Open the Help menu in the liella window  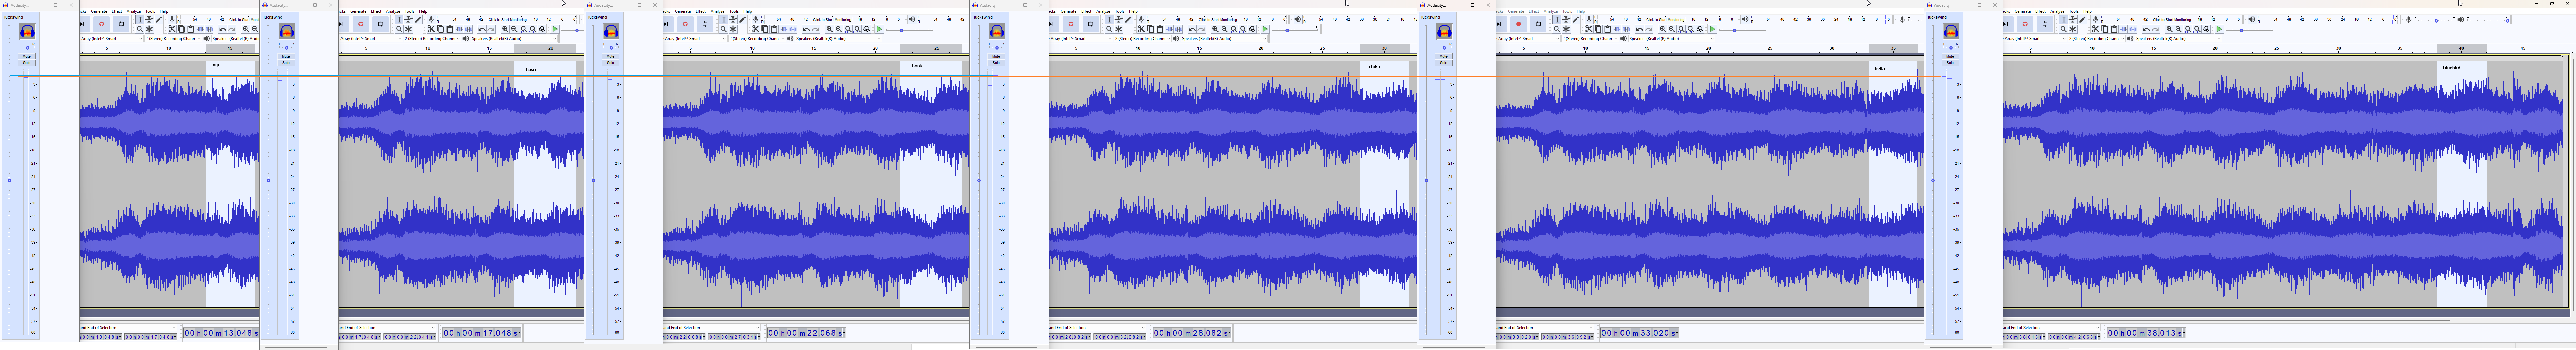[x=1581, y=11]
